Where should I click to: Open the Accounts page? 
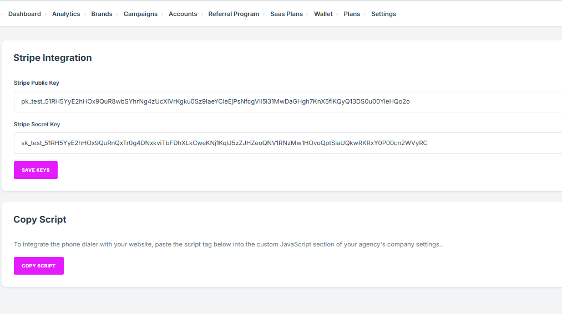point(183,14)
